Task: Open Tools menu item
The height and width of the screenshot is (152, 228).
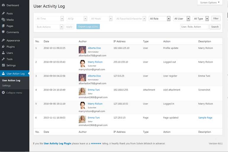Action: click(x=15, y=59)
